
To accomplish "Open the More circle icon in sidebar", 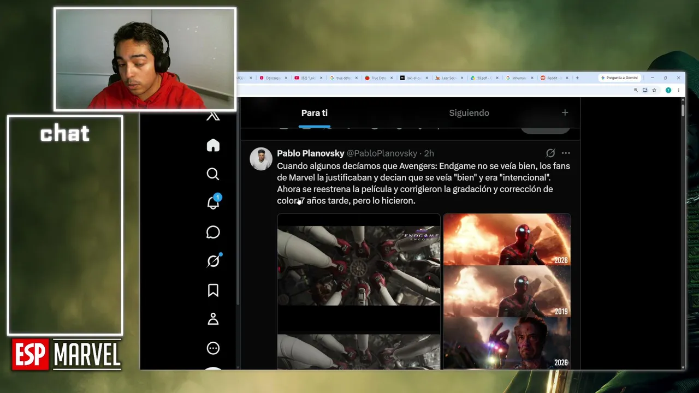I will click(213, 348).
